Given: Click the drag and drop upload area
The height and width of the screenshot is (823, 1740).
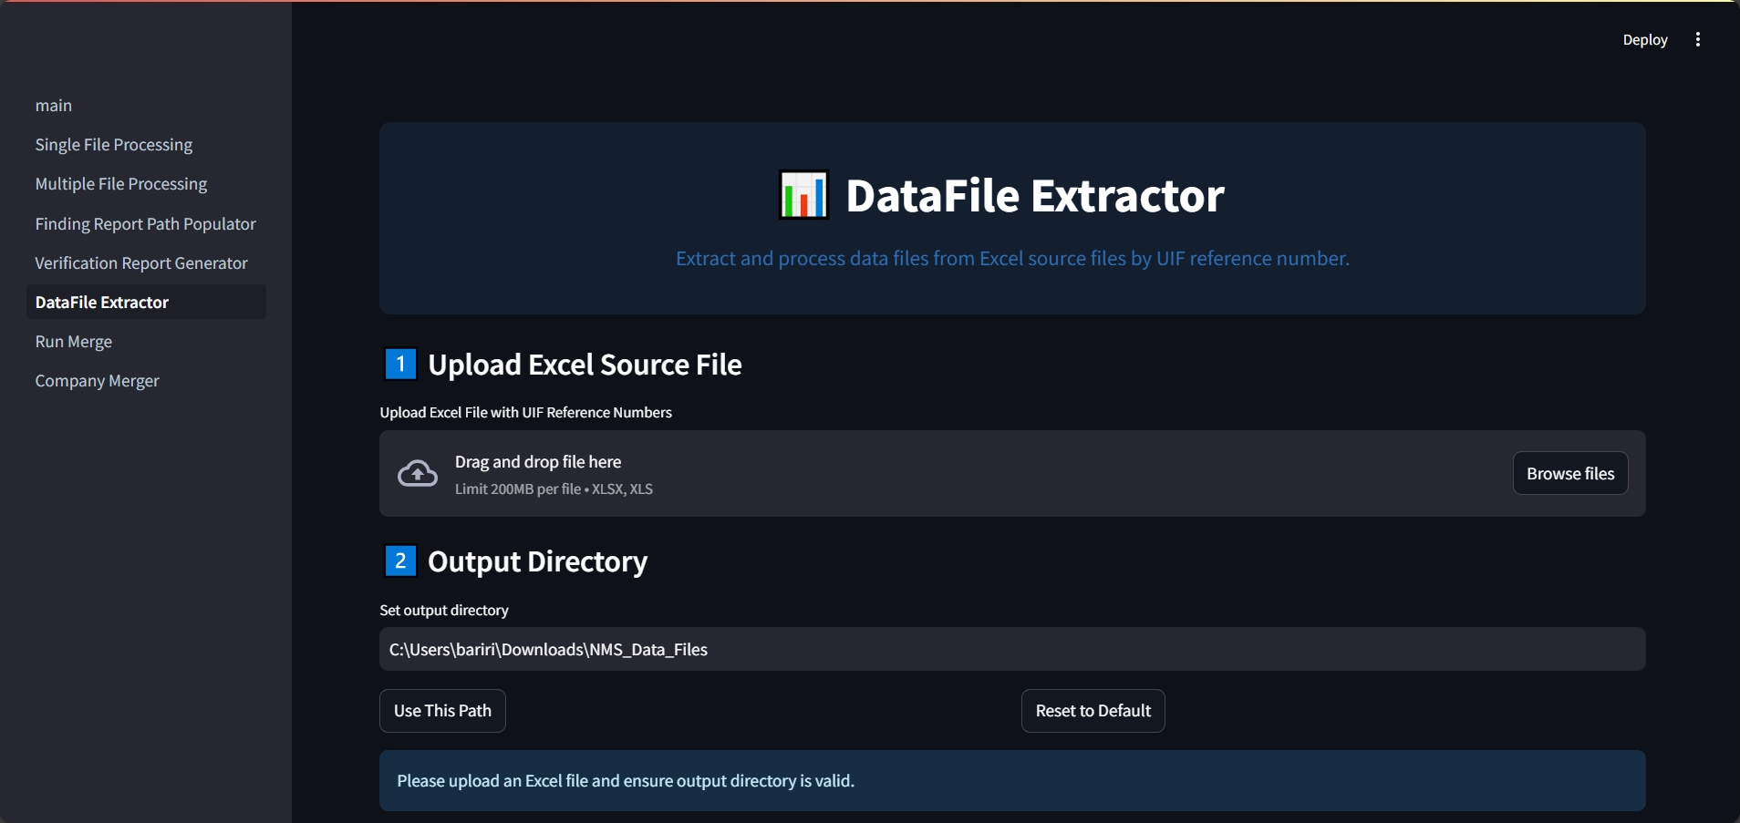Looking at the screenshot, I should (1012, 473).
